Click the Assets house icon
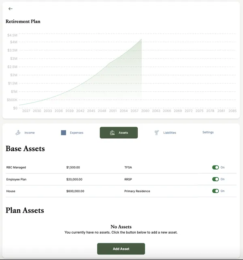Screen dimensions: 243x260 pyautogui.click(x=112, y=133)
